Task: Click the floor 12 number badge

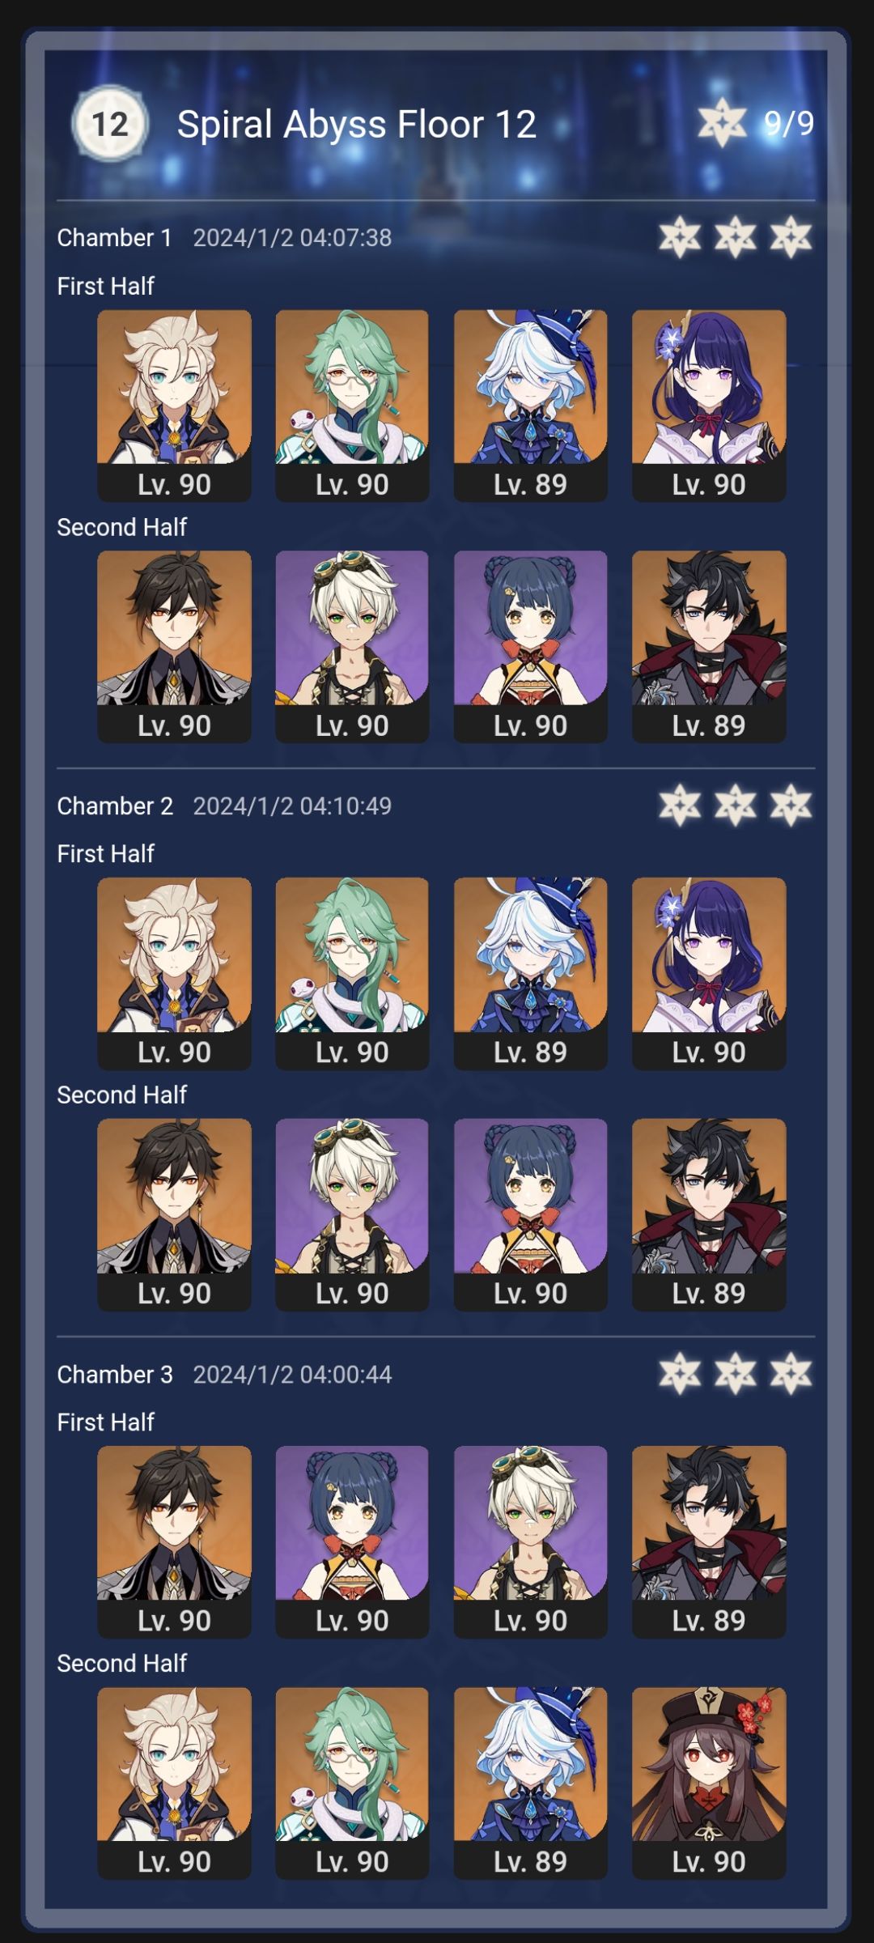Action: tap(110, 124)
